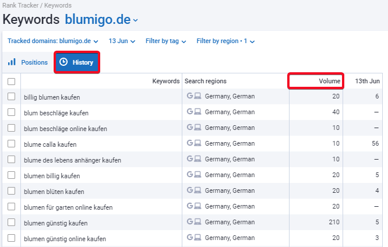388x247 pixels.
Task: Expand the blumigo.de project selector
Action: [101, 20]
